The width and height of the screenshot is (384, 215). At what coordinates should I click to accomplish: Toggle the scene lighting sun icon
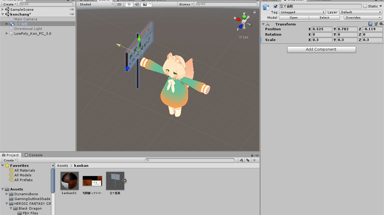tap(129, 4)
